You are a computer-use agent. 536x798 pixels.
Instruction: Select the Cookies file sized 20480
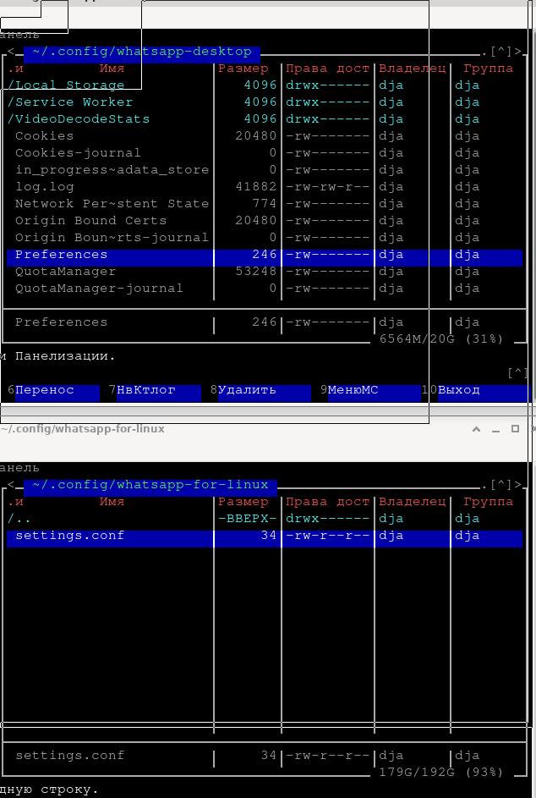[x=265, y=136]
